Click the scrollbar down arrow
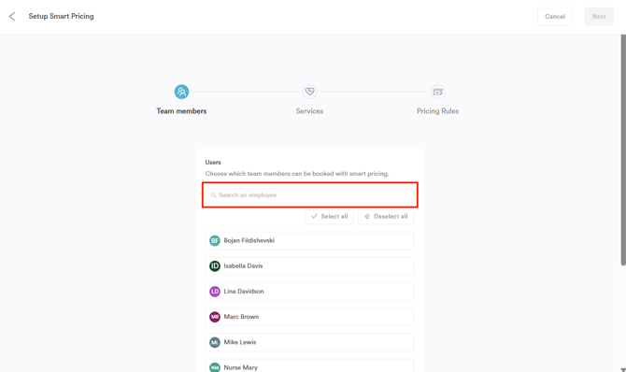Viewport: 626px width, 372px height. tap(623, 369)
